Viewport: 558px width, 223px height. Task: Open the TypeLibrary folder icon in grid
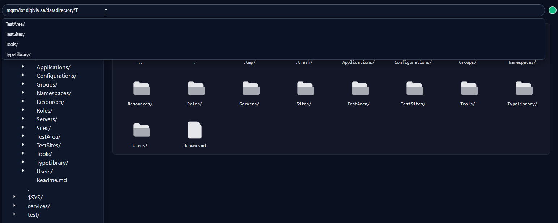tap(524, 89)
